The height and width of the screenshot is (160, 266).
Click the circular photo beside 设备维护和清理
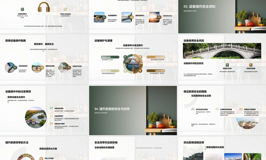tap(64, 68)
